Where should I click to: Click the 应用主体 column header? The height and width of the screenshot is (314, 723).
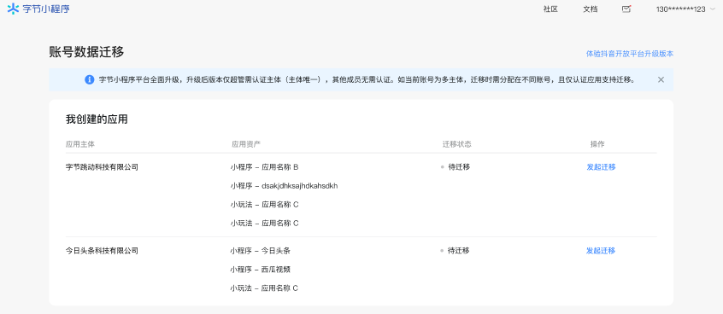(80, 144)
